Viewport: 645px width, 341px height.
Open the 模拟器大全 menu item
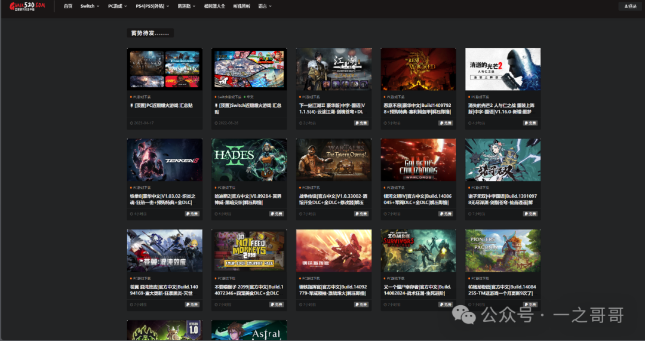pos(215,6)
